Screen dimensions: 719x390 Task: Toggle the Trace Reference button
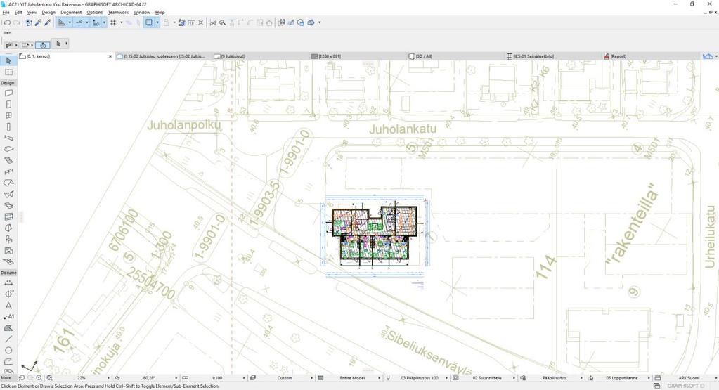click(148, 22)
